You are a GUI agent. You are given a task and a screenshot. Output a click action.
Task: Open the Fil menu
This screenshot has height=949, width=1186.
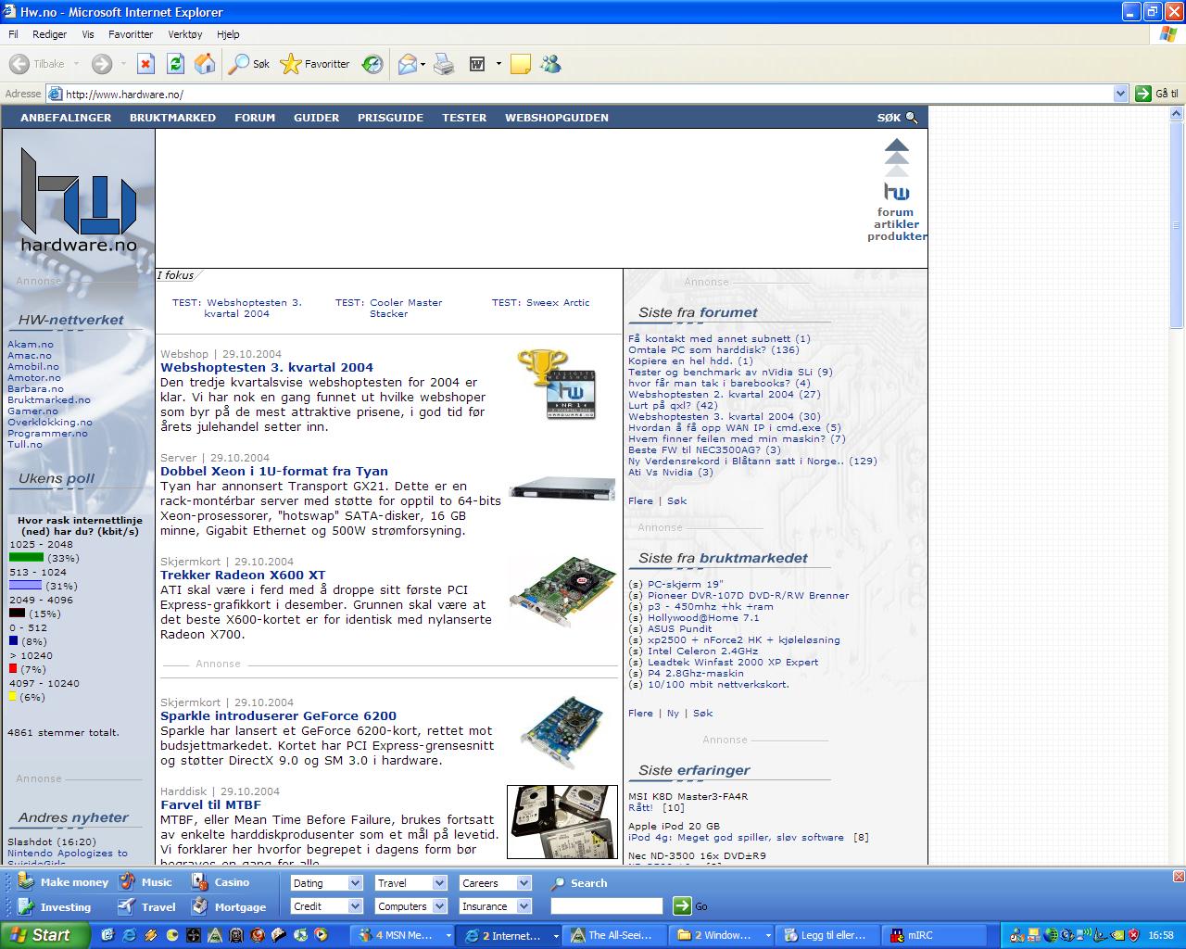coord(13,34)
